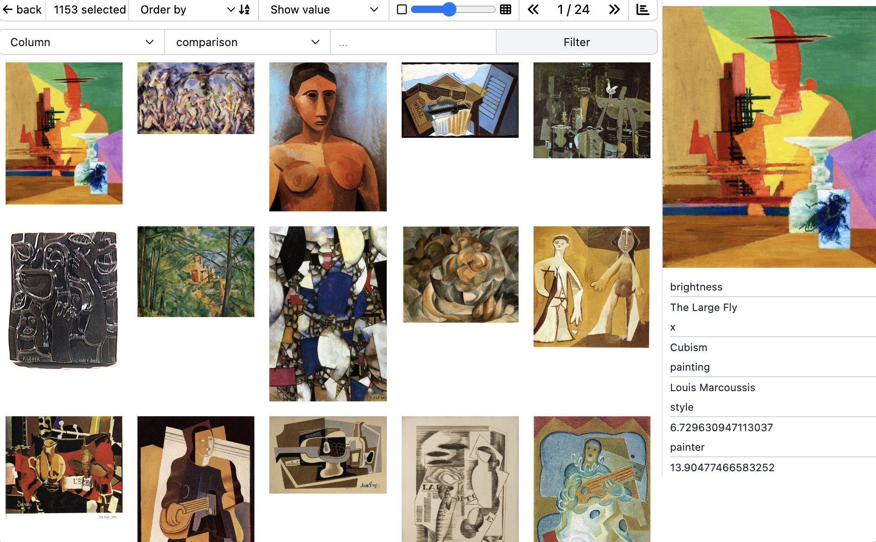This screenshot has width=876, height=542.
Task: Click the value 13.90477466583252
Action: coord(722,467)
